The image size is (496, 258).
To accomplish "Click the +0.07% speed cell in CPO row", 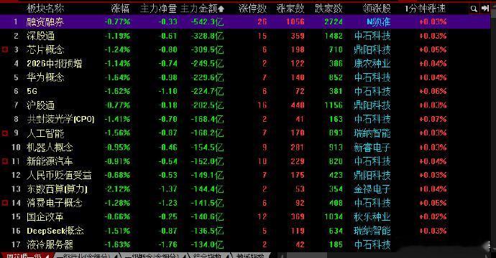I will [433, 119].
